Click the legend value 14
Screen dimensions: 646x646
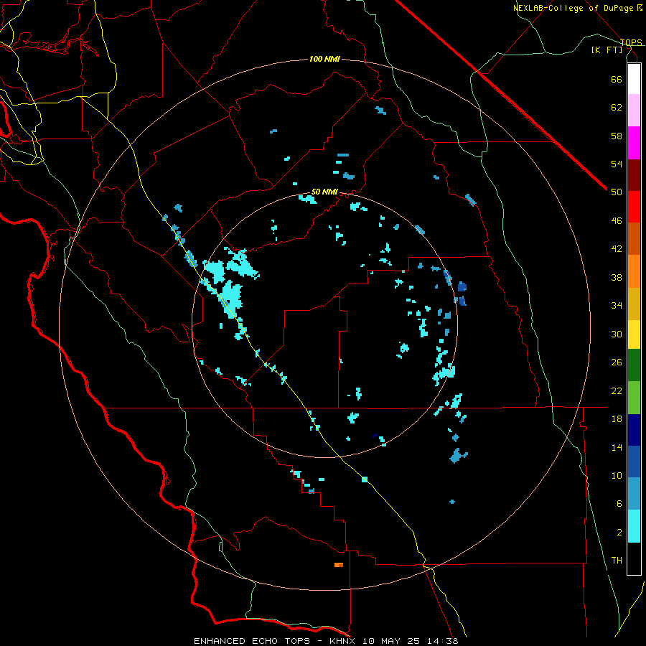(617, 447)
